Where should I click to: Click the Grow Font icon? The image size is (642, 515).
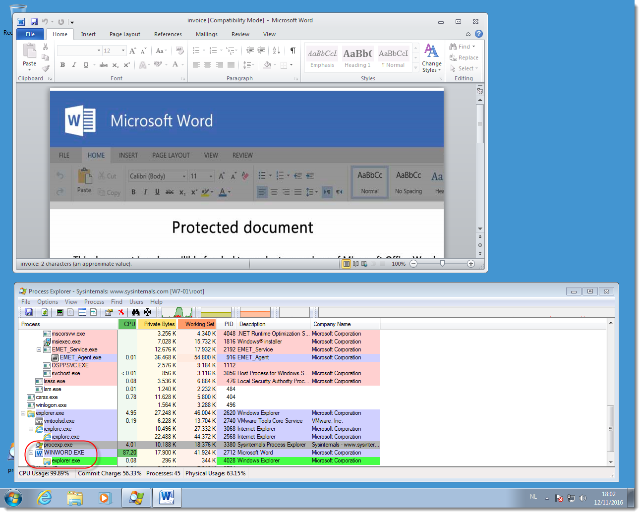pyautogui.click(x=132, y=51)
